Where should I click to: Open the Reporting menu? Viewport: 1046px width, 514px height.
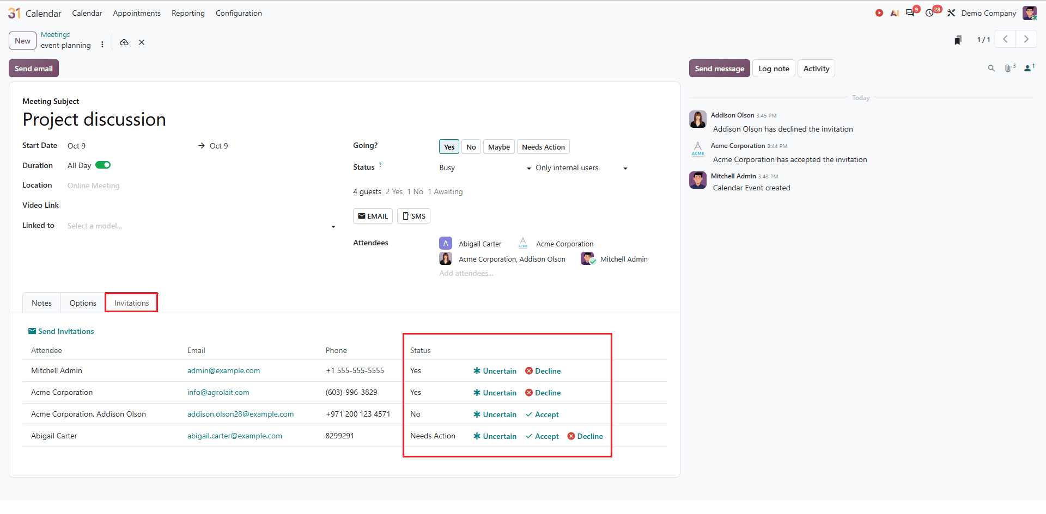tap(188, 13)
